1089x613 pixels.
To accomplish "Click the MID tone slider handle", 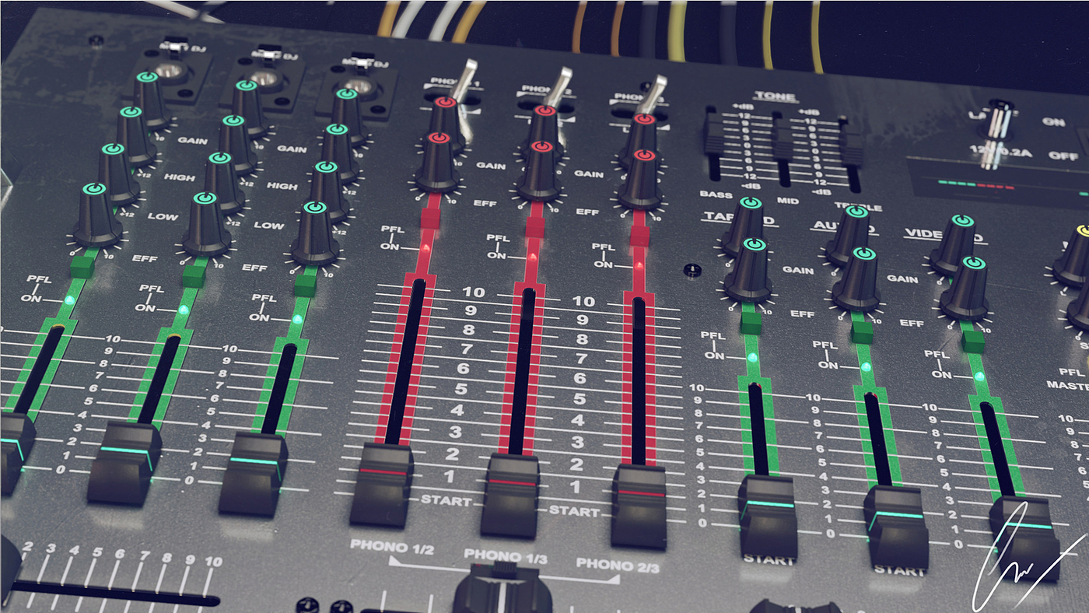I will pos(782,139).
